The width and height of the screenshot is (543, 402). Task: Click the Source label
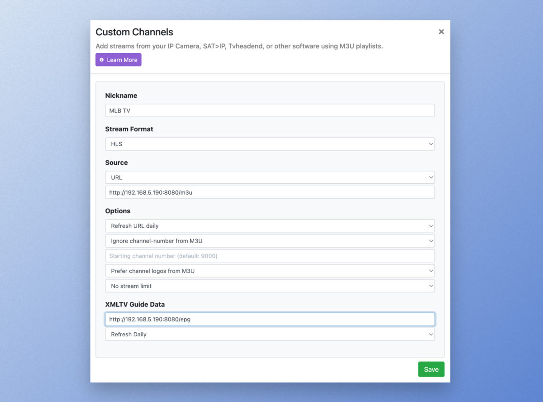coord(116,163)
